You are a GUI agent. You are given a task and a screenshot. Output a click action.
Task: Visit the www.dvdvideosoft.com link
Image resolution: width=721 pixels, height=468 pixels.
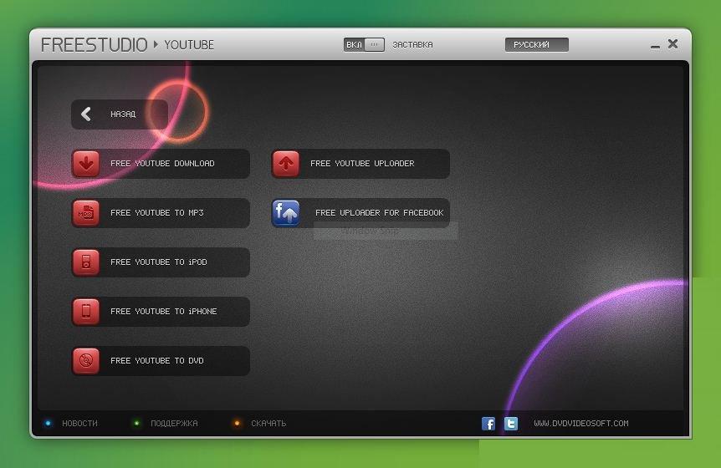(x=581, y=424)
